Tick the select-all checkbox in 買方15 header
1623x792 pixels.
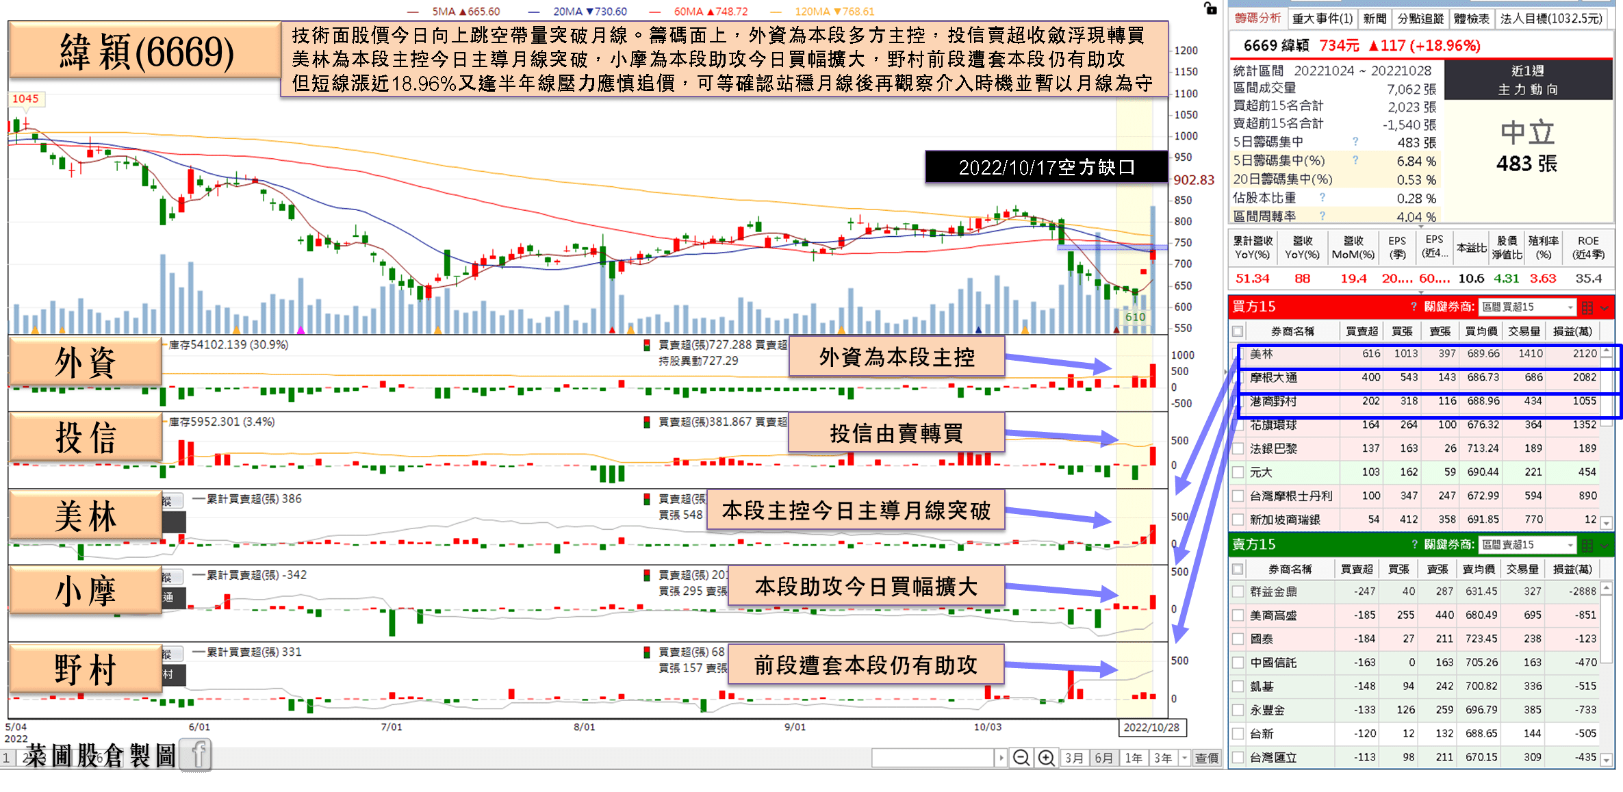1238,332
